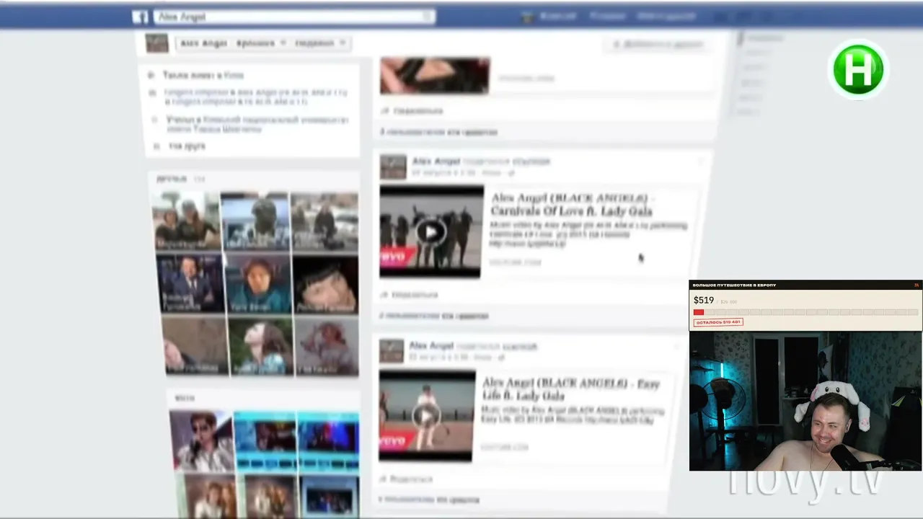
Task: Open the Друзья friends section header
Action: [x=172, y=179]
